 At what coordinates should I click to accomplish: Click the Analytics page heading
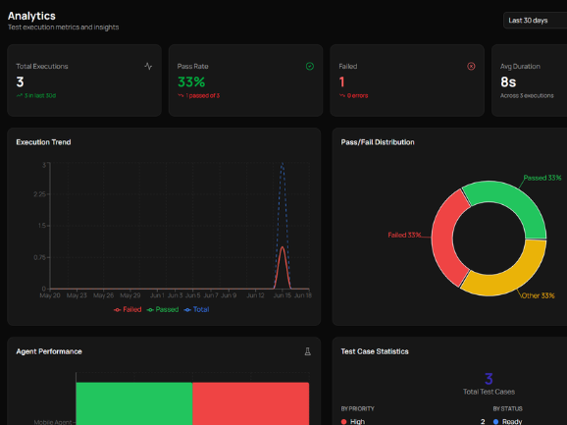31,16
